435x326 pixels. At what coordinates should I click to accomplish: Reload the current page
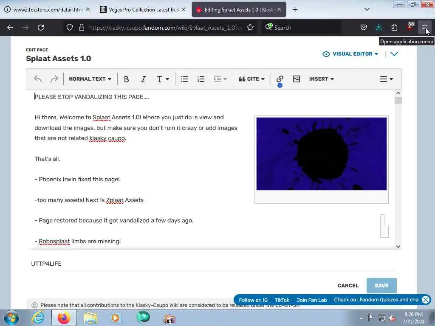(x=41, y=28)
